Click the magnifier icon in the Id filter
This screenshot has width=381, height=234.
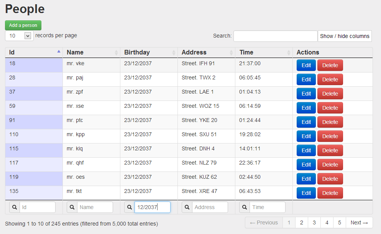point(14,207)
